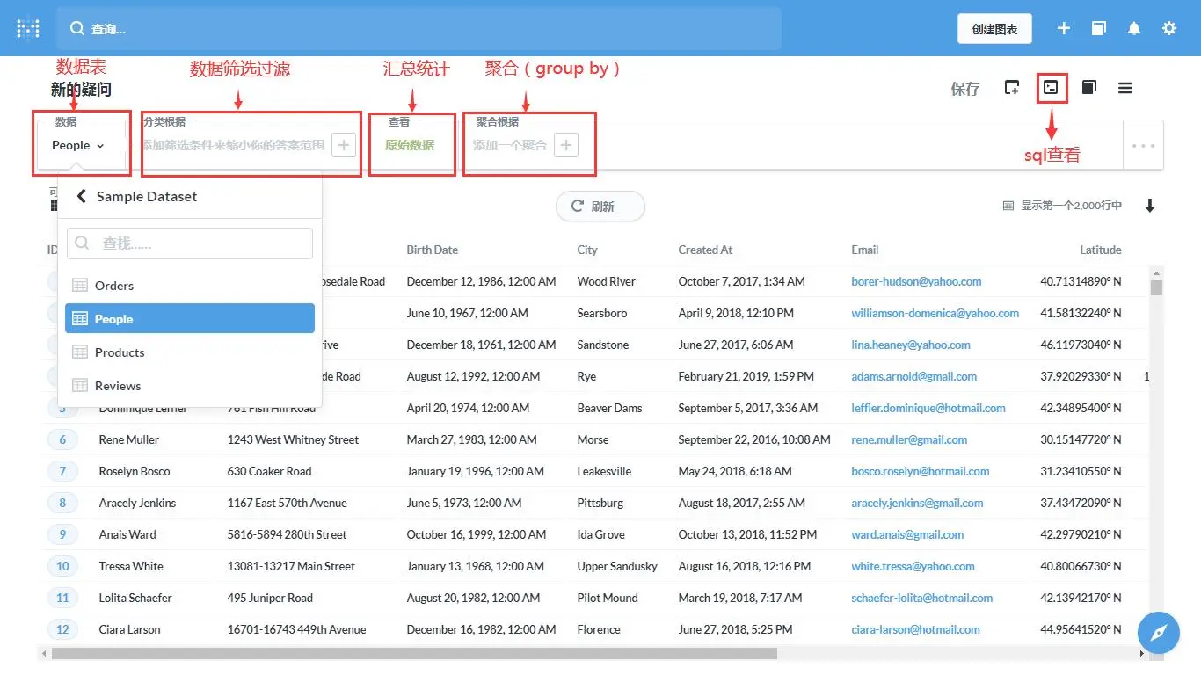This screenshot has width=1201, height=675.
Task: Click the city cell Upper Sandusky
Action: click(617, 566)
